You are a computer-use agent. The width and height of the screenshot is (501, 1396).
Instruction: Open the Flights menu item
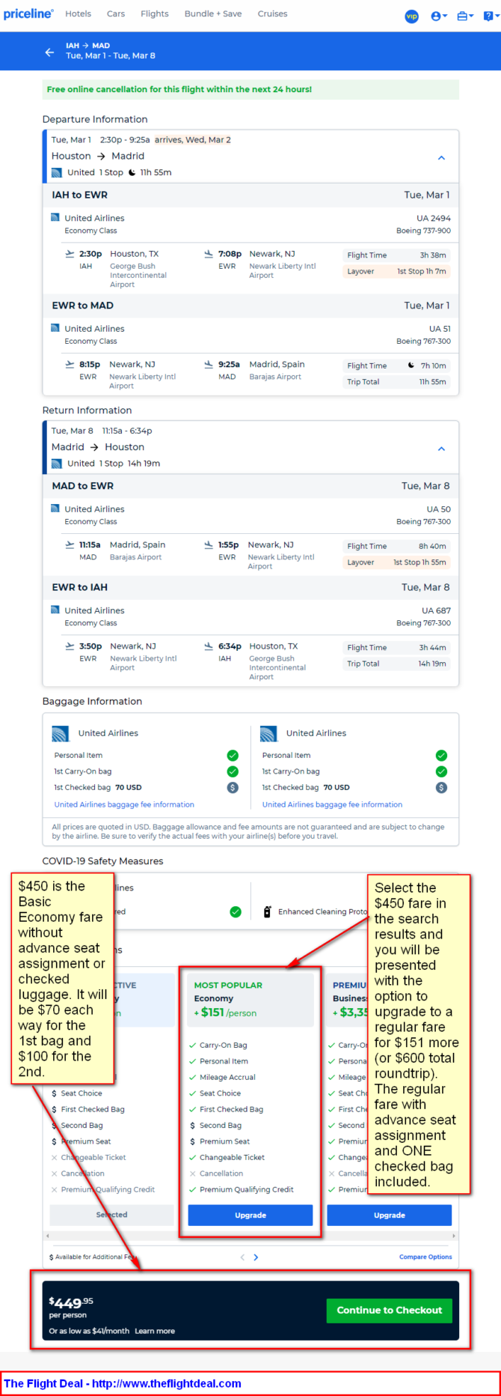(155, 13)
